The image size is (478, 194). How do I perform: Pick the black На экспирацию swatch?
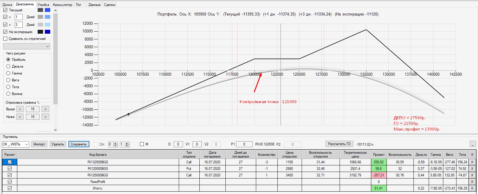click(x=40, y=32)
